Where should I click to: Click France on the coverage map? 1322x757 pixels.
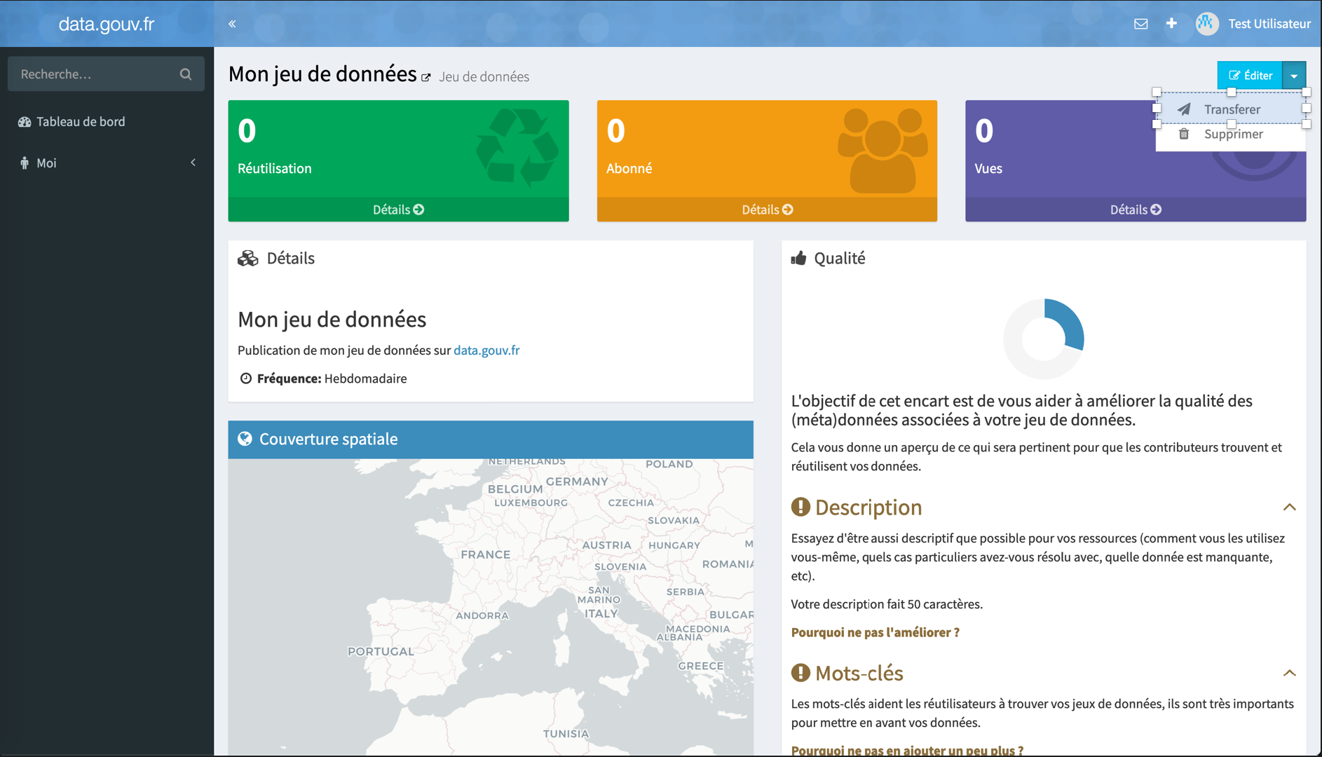pyautogui.click(x=485, y=554)
